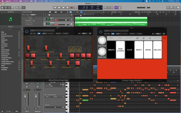This screenshot has width=181, height=113.
Task: Open the Alina preset dropdown menu
Action: pos(42,30)
